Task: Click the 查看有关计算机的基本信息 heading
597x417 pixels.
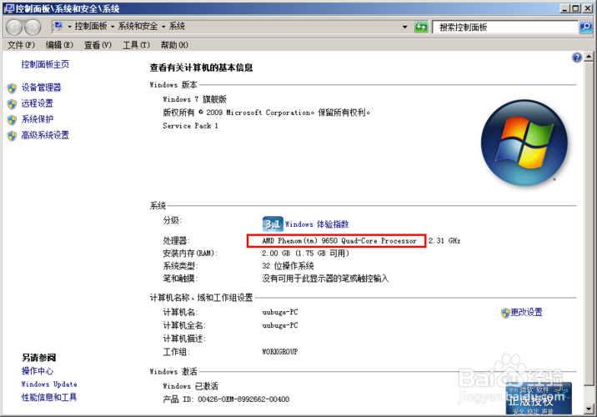Action: click(201, 68)
